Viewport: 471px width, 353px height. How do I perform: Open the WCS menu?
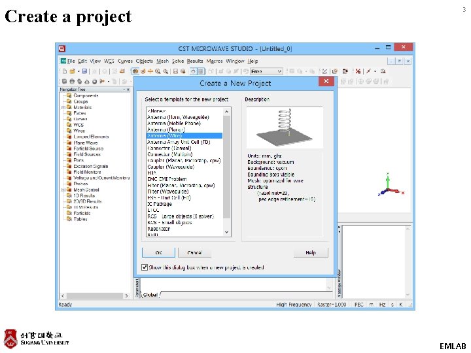[x=109, y=61]
